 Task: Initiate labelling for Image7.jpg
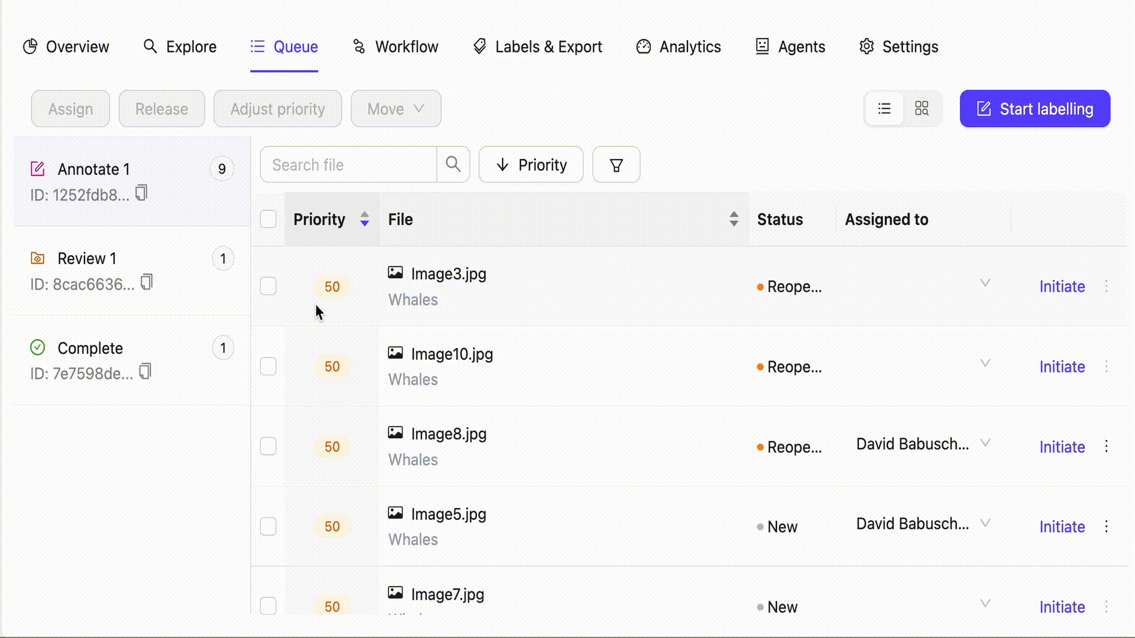1062,607
